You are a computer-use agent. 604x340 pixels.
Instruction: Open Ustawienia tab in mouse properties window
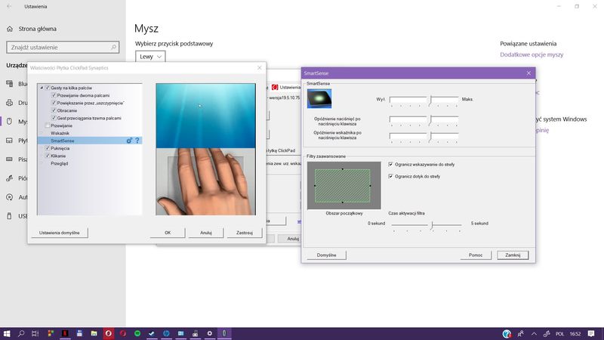(x=286, y=88)
